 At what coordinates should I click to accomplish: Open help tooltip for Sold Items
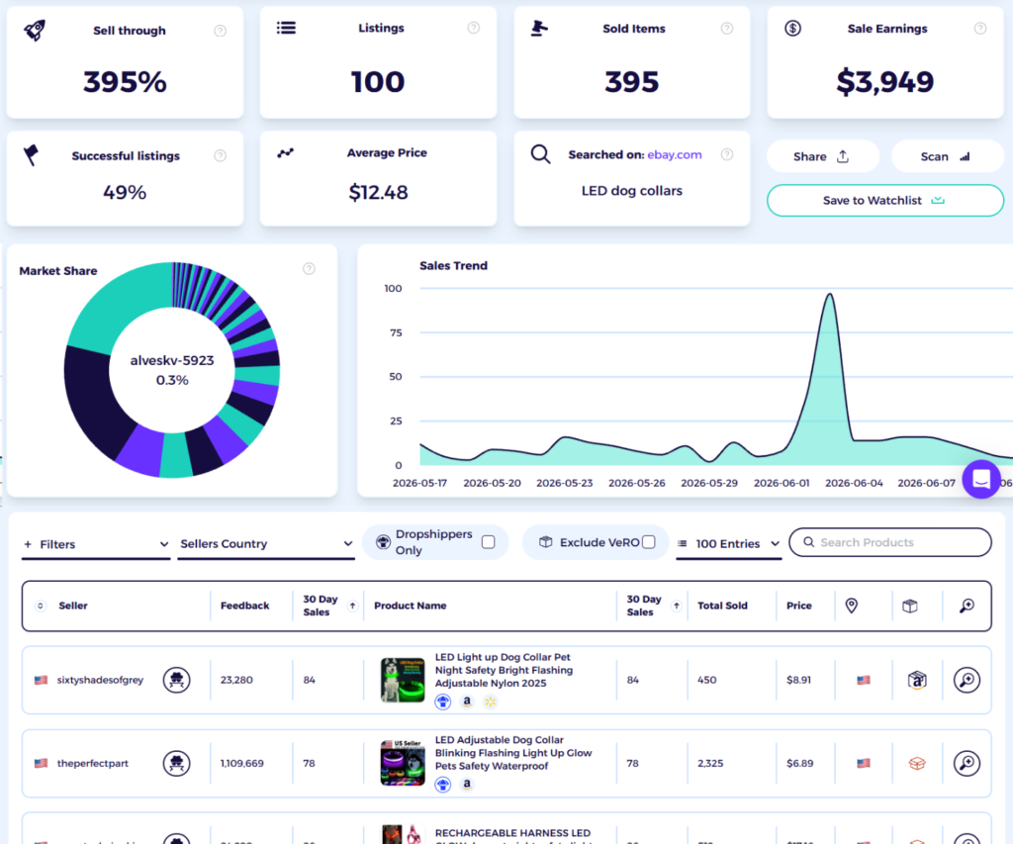(x=727, y=29)
